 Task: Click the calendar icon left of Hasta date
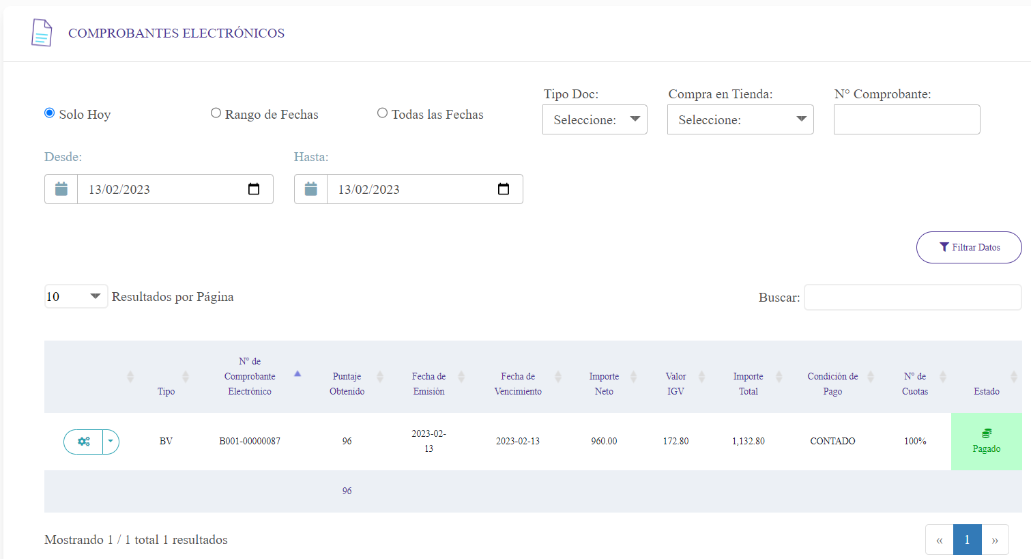pyautogui.click(x=311, y=189)
